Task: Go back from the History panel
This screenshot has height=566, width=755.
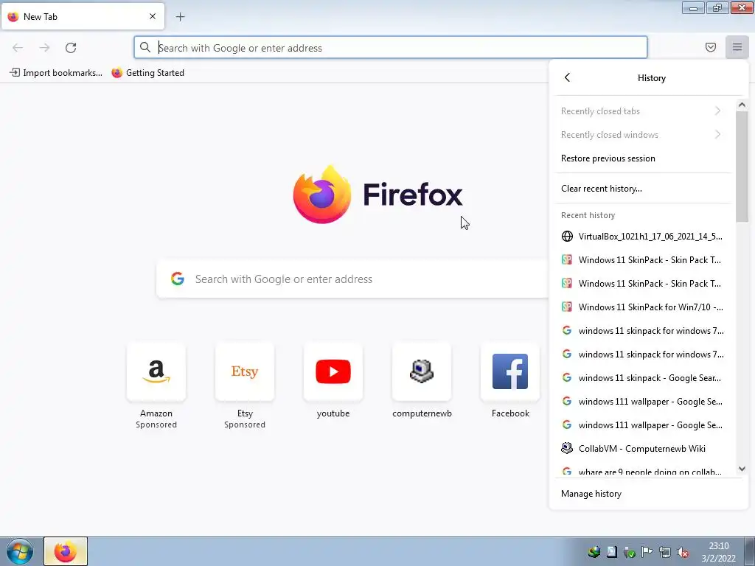Action: [x=567, y=77]
